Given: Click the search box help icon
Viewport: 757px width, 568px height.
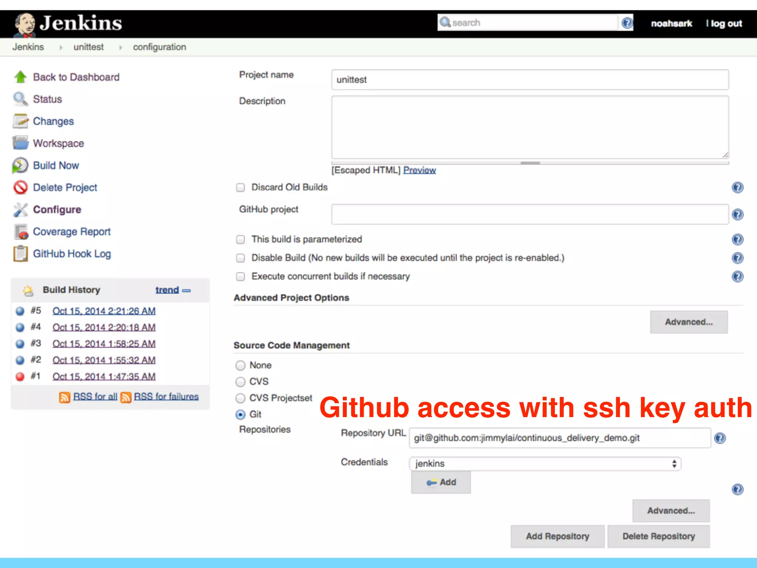Looking at the screenshot, I should pyautogui.click(x=627, y=23).
